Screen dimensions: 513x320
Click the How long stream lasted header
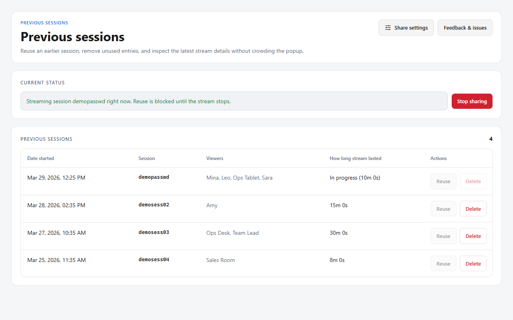tap(355, 158)
